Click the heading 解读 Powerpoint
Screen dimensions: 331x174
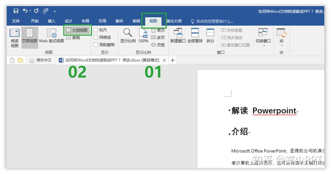pyautogui.click(x=264, y=111)
